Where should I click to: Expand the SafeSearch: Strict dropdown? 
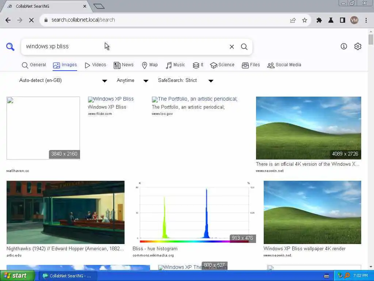pos(186,80)
